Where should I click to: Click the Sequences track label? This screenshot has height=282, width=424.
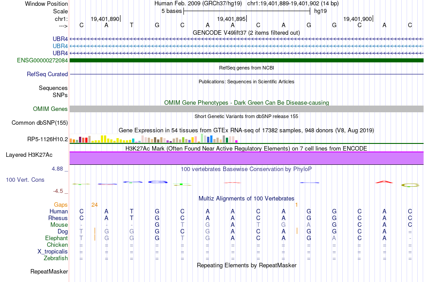[x=53, y=88]
